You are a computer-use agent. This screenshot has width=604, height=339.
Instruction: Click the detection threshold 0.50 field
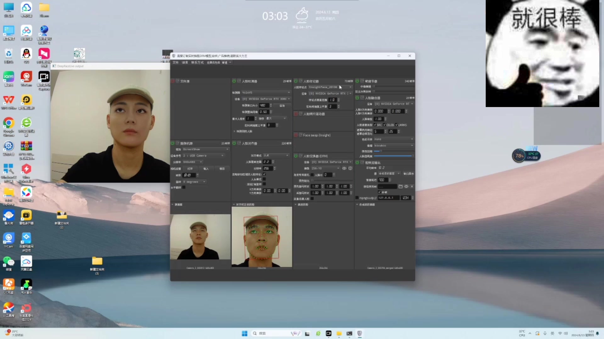(x=264, y=112)
